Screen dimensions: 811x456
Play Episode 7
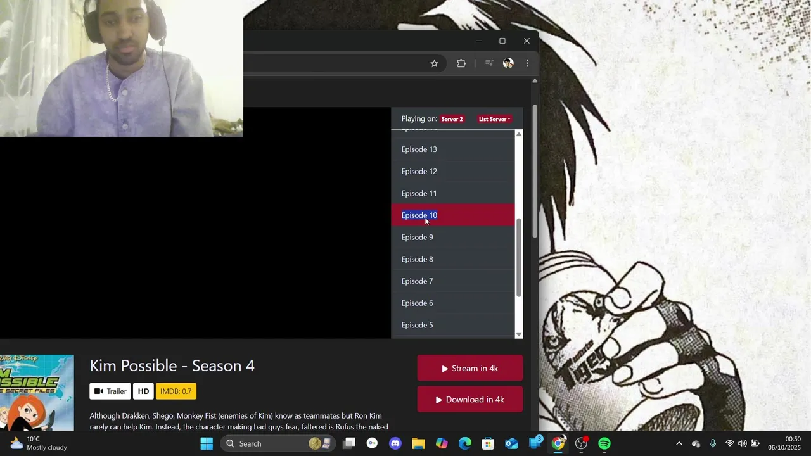coord(453,281)
